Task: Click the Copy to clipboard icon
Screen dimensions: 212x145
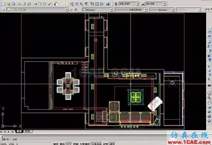Action: [40, 4]
